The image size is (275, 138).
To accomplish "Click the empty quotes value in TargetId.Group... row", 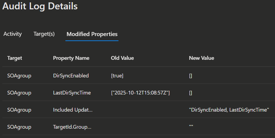I will [191, 127].
